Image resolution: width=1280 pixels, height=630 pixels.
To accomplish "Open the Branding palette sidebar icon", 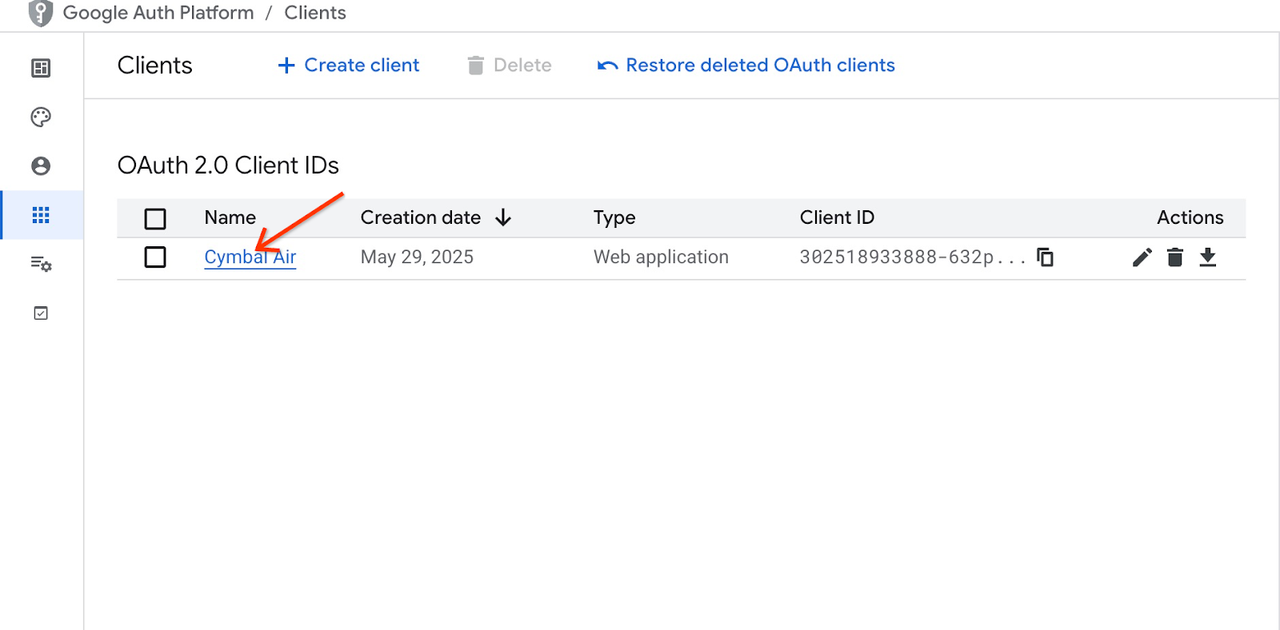I will 41,118.
